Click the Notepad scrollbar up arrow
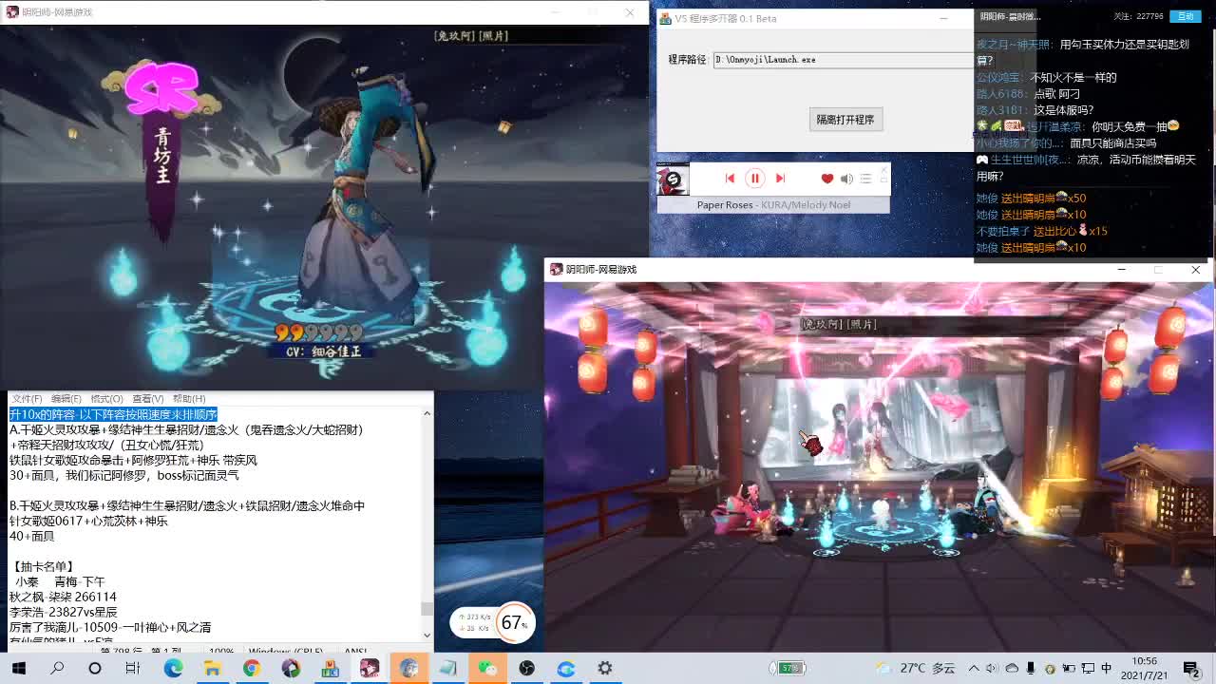Screen dimensions: 1216x684 (x=427, y=413)
